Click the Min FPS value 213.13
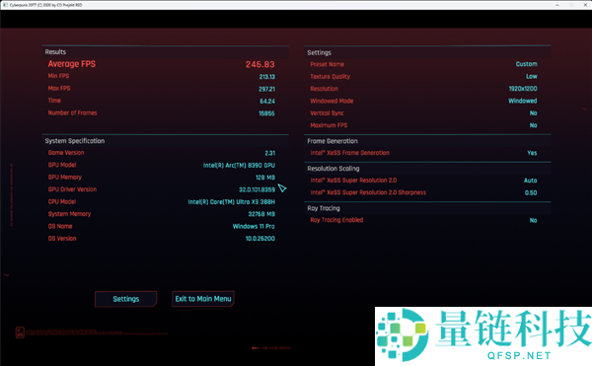The image size is (592, 366). click(x=267, y=77)
